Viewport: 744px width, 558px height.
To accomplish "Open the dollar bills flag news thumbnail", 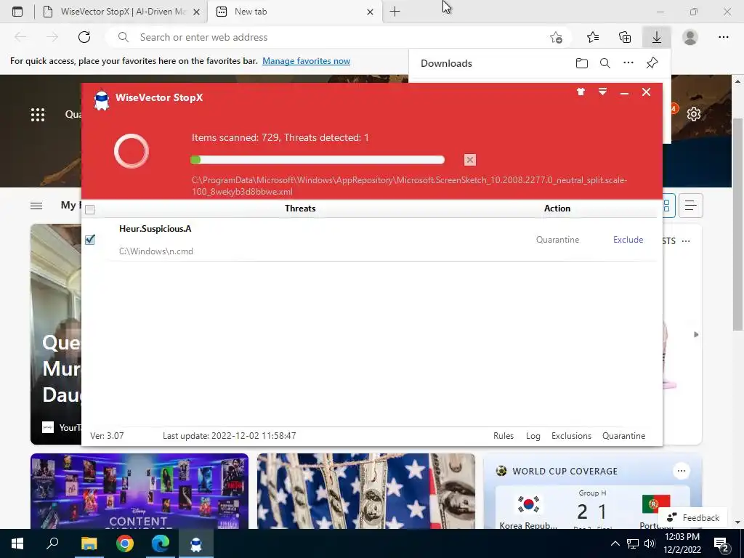I will click(366, 491).
